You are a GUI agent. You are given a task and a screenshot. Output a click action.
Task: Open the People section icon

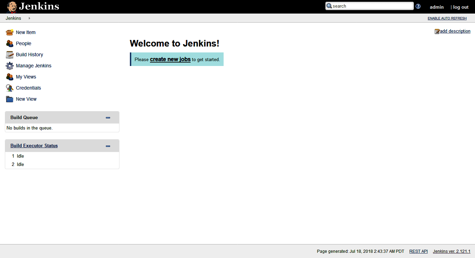point(9,43)
